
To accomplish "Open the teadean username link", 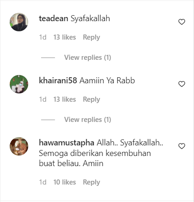I will 54,18.
